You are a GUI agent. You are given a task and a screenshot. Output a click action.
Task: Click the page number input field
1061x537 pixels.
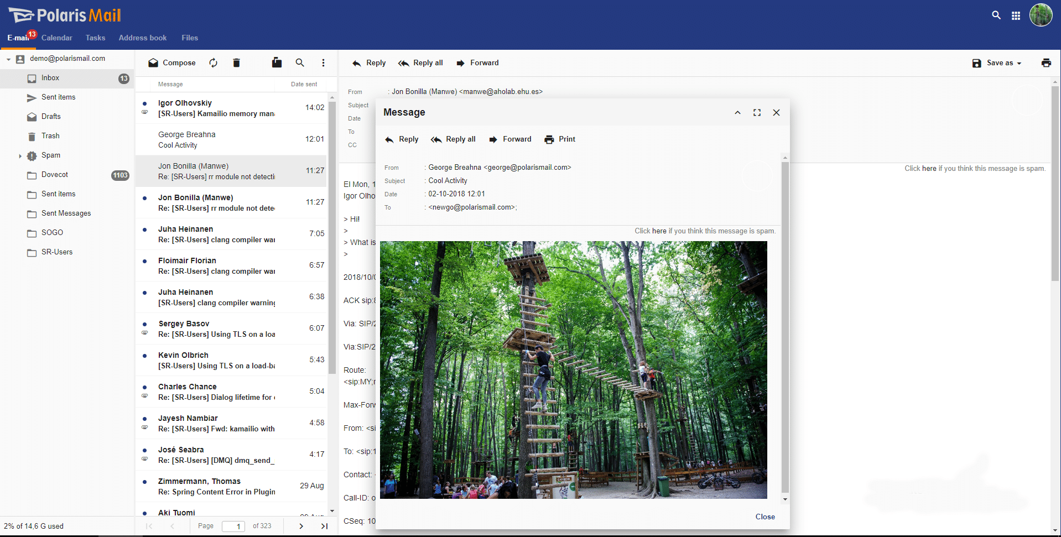[x=233, y=526]
